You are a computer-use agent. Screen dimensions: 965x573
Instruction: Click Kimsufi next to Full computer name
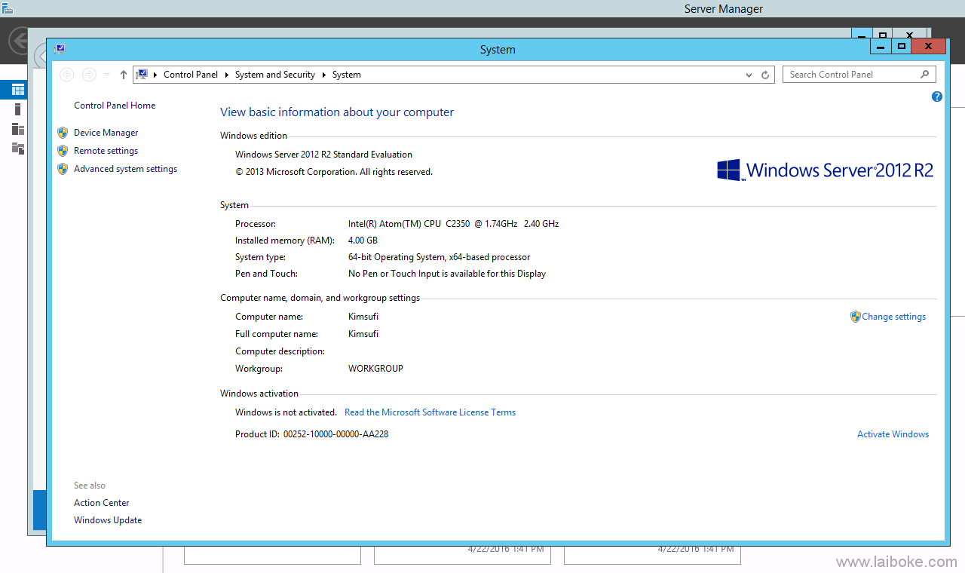363,334
